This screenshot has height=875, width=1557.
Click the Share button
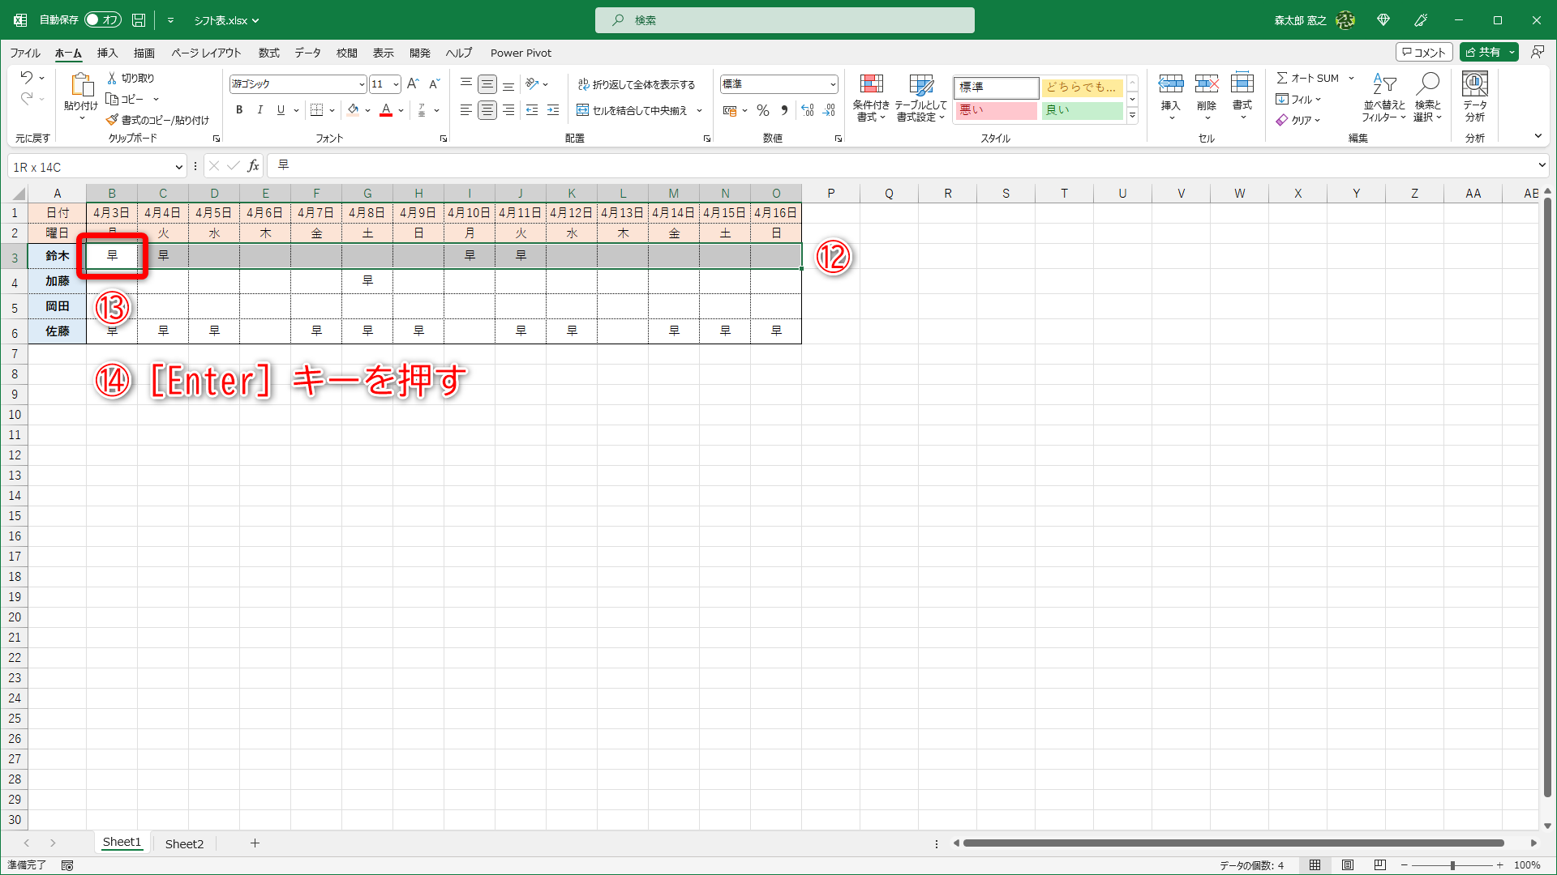tap(1483, 52)
